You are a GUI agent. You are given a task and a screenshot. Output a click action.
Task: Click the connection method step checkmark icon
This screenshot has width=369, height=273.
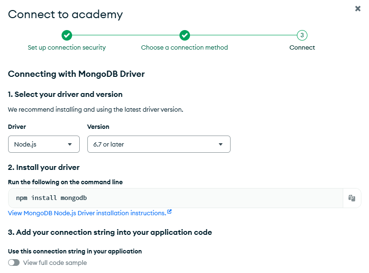click(184, 35)
